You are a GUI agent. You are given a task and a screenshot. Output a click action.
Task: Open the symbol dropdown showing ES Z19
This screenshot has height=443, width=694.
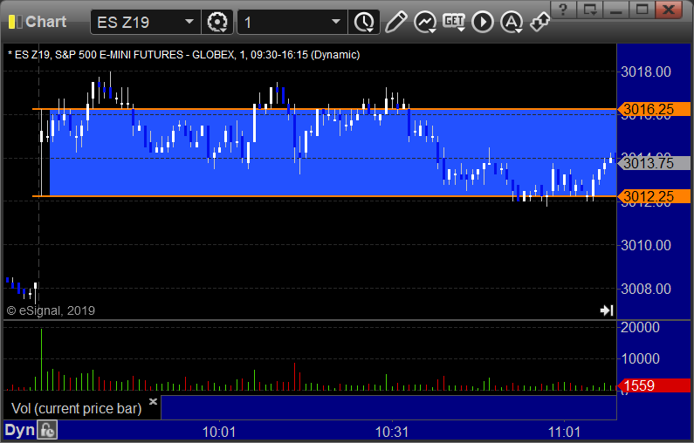tap(189, 22)
